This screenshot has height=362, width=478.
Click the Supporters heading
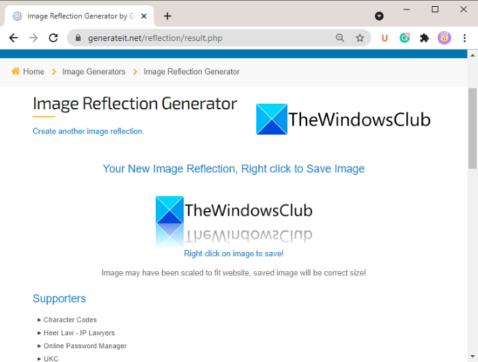(59, 298)
